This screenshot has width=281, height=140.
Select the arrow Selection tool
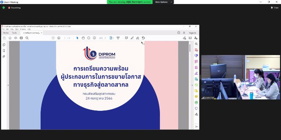click(78, 38)
